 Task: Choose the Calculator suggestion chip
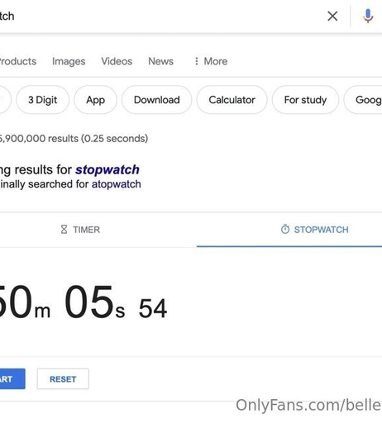click(x=232, y=100)
